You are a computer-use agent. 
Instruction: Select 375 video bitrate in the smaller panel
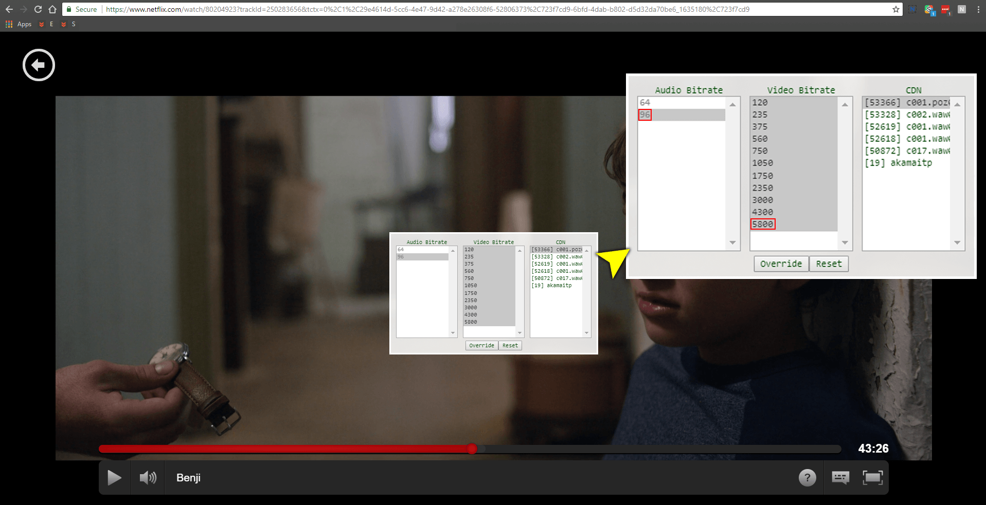coord(489,264)
